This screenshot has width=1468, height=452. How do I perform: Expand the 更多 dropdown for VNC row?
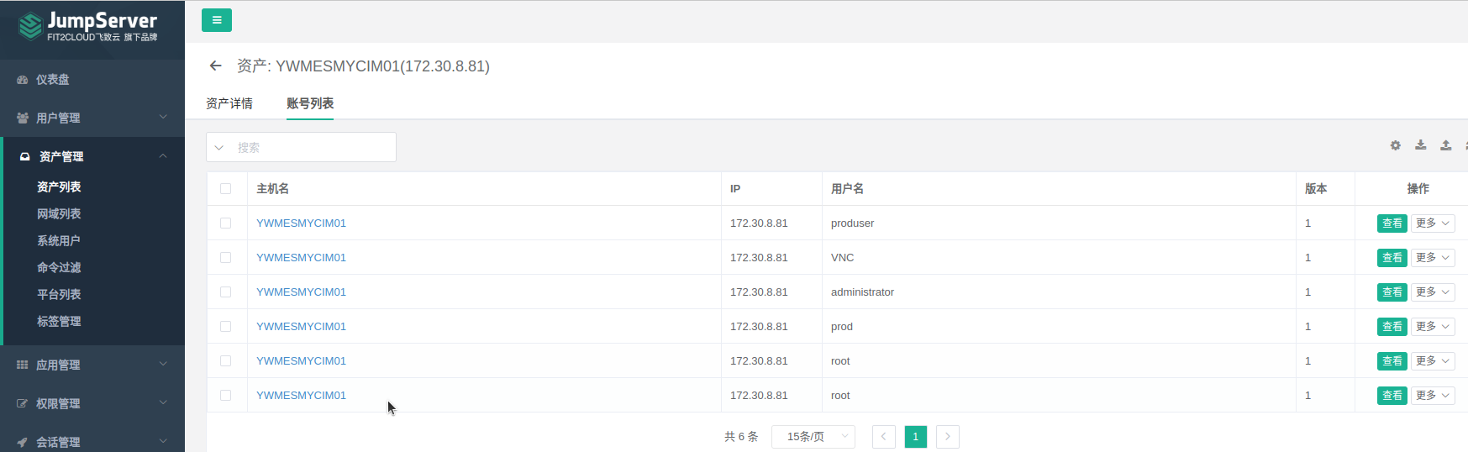coord(1432,258)
